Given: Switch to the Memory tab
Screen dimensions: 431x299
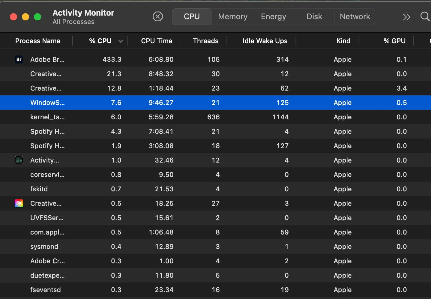Looking at the screenshot, I should point(233,16).
